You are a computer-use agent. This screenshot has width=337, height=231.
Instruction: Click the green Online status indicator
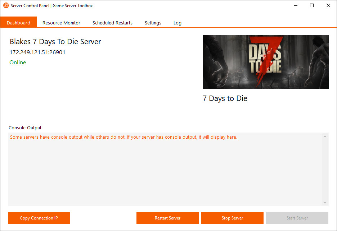coord(17,62)
